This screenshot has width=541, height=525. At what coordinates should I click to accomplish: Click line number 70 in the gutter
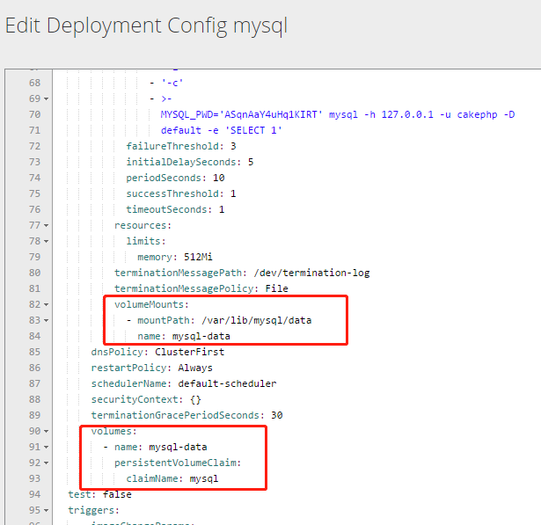pyautogui.click(x=33, y=114)
